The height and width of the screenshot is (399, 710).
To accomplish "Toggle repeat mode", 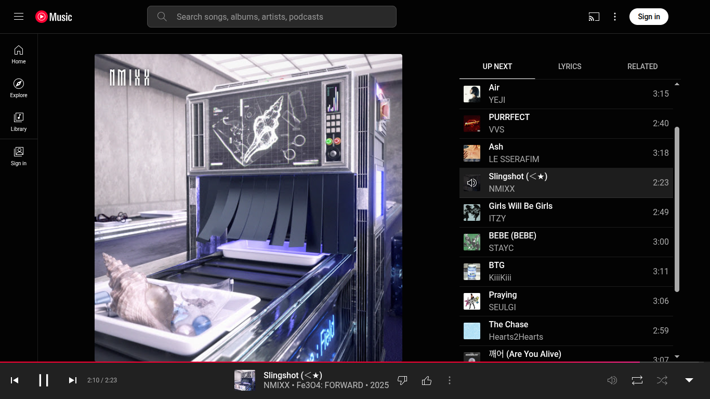I will [637, 380].
